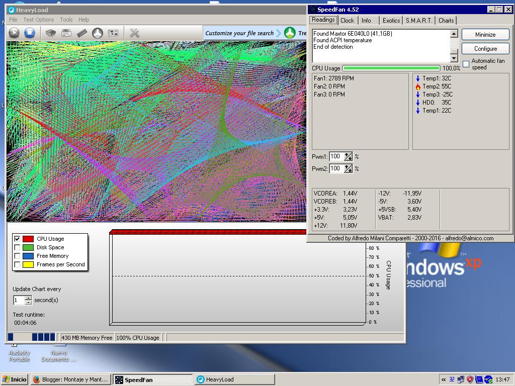Toggle the CPU stress chip icon
515x386 pixels.
click(x=50, y=33)
